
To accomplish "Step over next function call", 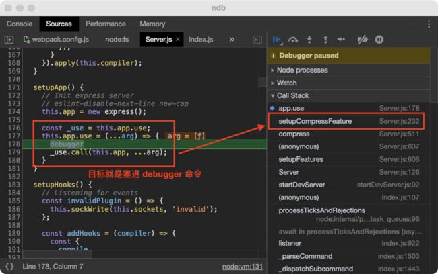I will coord(292,40).
